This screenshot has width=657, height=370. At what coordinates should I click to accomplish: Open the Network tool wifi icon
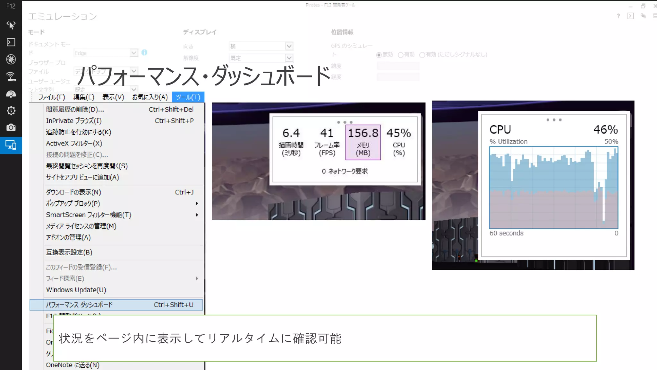pos(11,76)
